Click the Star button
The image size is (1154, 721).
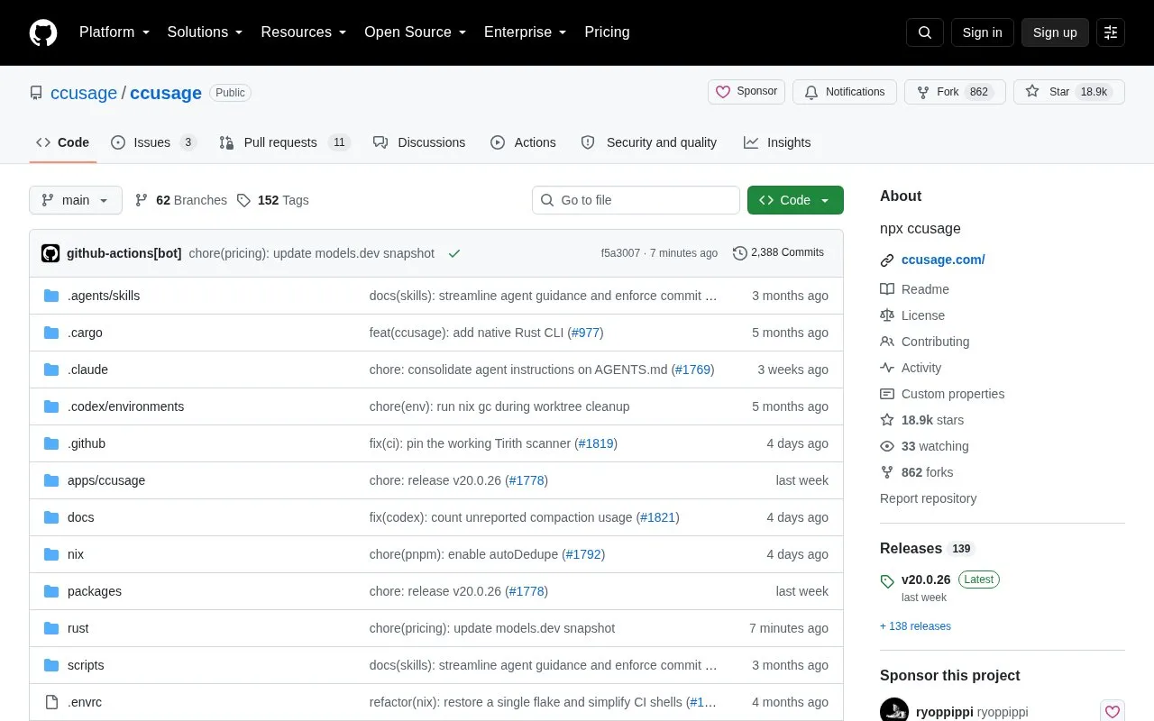(1069, 92)
